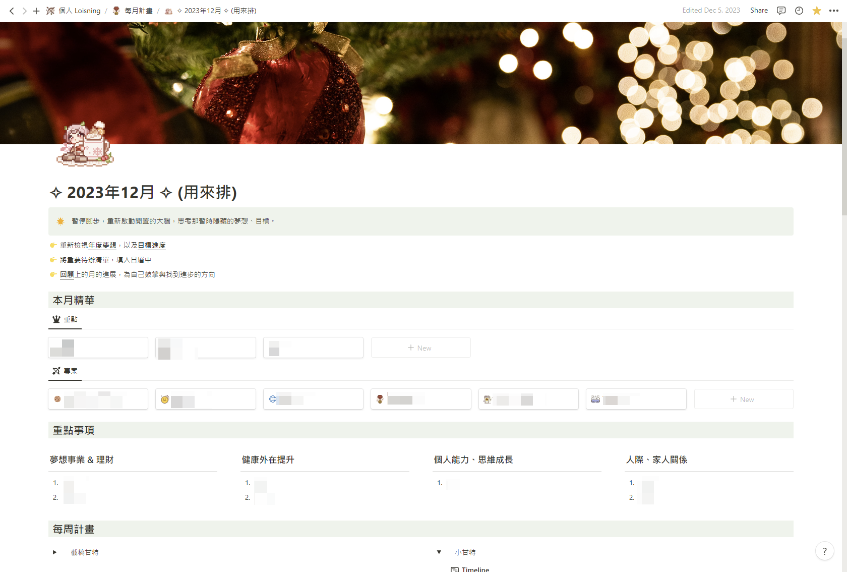Go back with the left arrow icon
This screenshot has height=572, width=847.
(x=12, y=11)
